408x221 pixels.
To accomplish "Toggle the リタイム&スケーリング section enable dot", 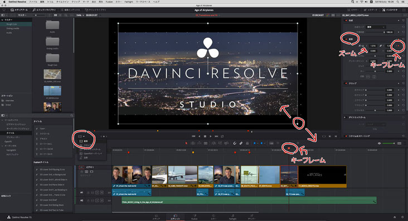I will 346,136.
